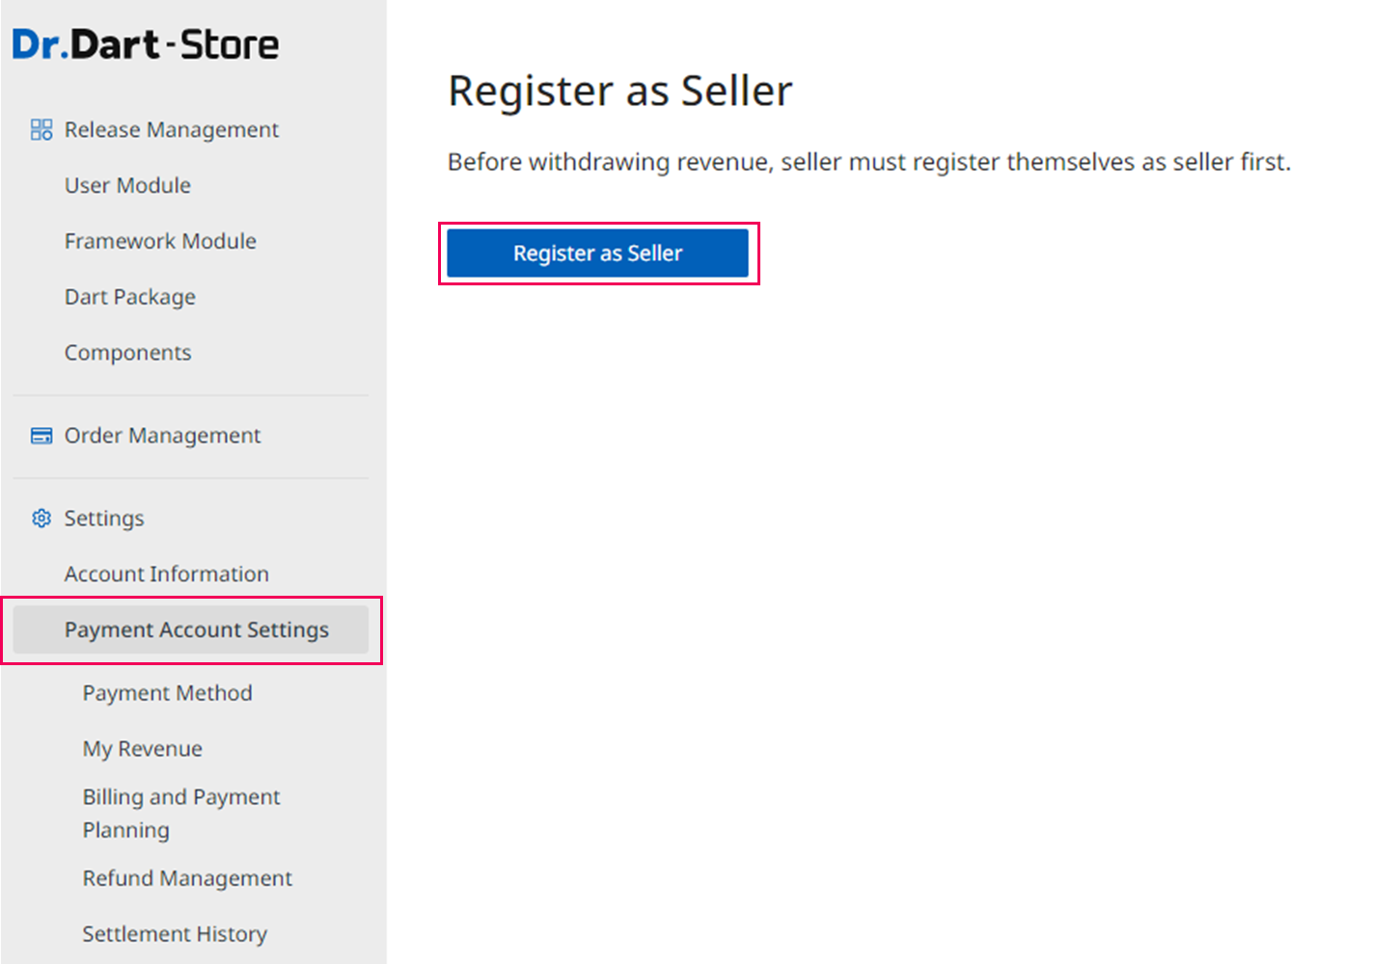Image resolution: width=1374 pixels, height=964 pixels.
Task: Select Payment Account Settings
Action: point(196,630)
